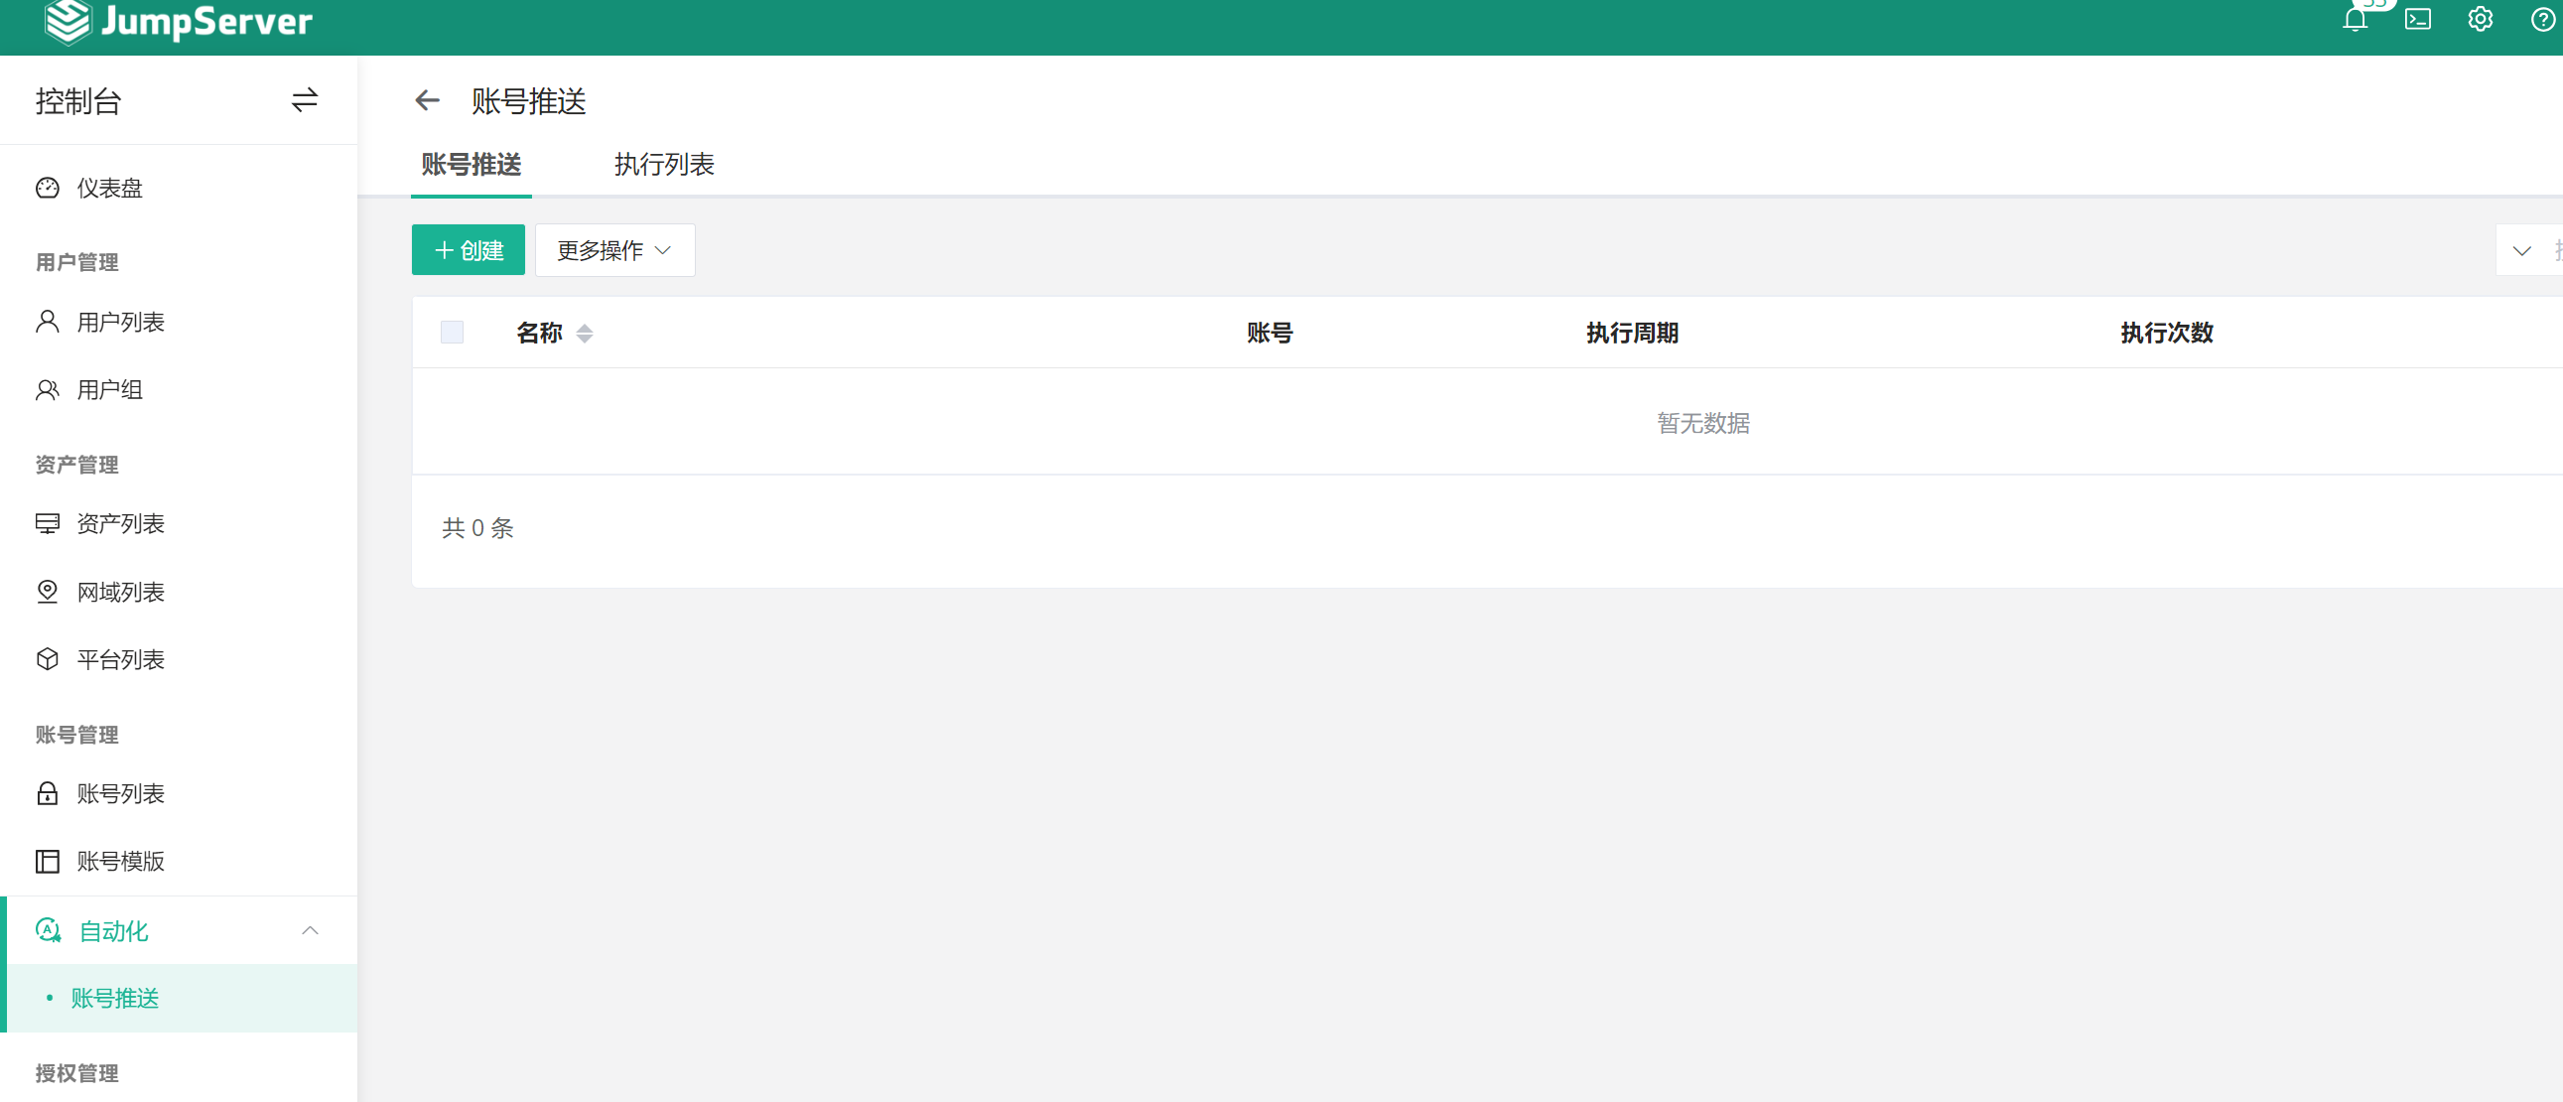Screen dimensions: 2563x1102
Task: Go to 仪表盘 dashboard
Action: [x=109, y=189]
